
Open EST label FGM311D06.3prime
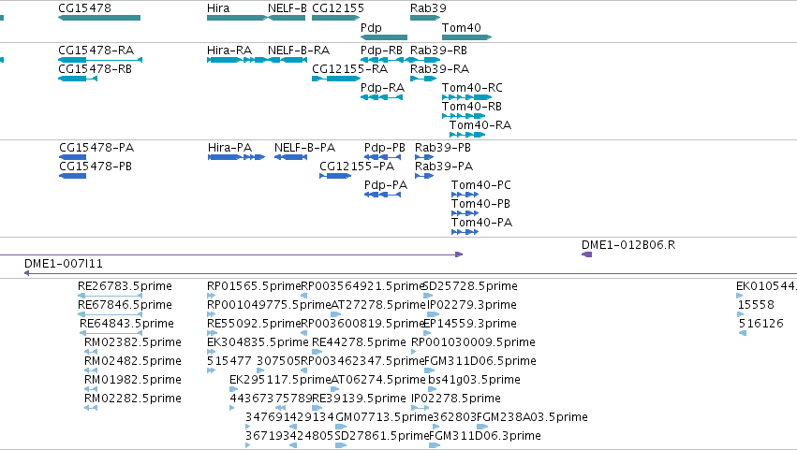coord(485,437)
